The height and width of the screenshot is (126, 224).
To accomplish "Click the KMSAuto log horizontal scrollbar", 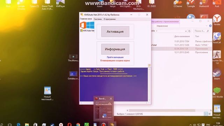I will tap(114, 103).
